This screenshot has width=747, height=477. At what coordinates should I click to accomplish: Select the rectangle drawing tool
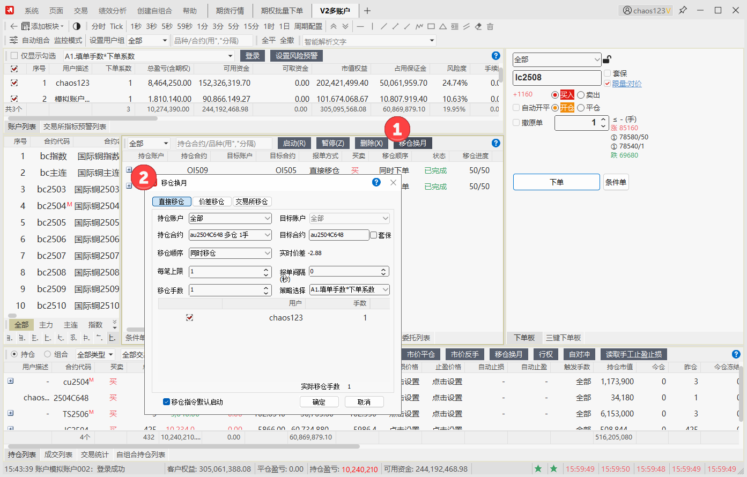431,26
